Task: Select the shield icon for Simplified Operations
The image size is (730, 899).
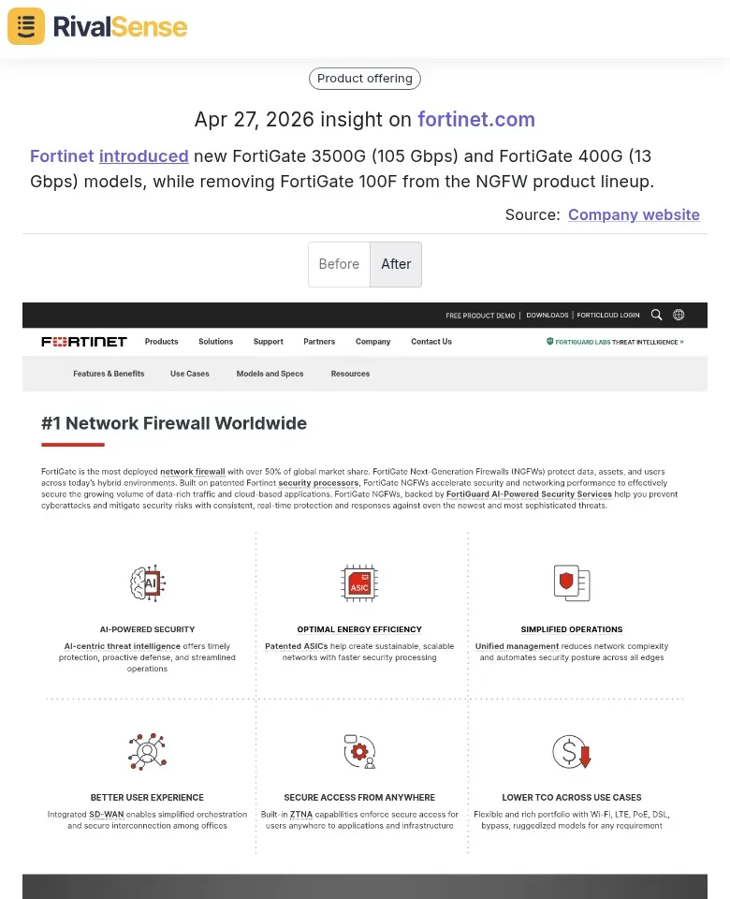Action: click(x=571, y=582)
